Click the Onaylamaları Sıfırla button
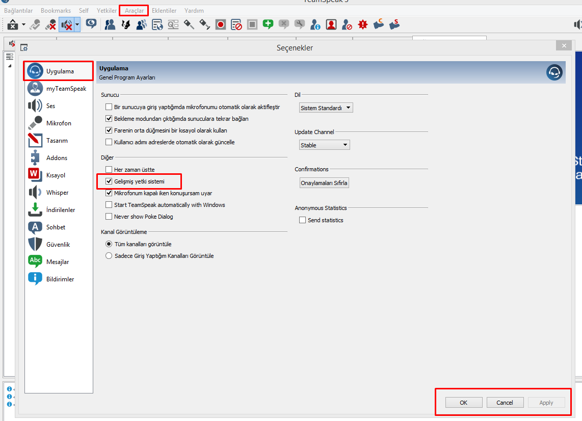 coord(324,183)
